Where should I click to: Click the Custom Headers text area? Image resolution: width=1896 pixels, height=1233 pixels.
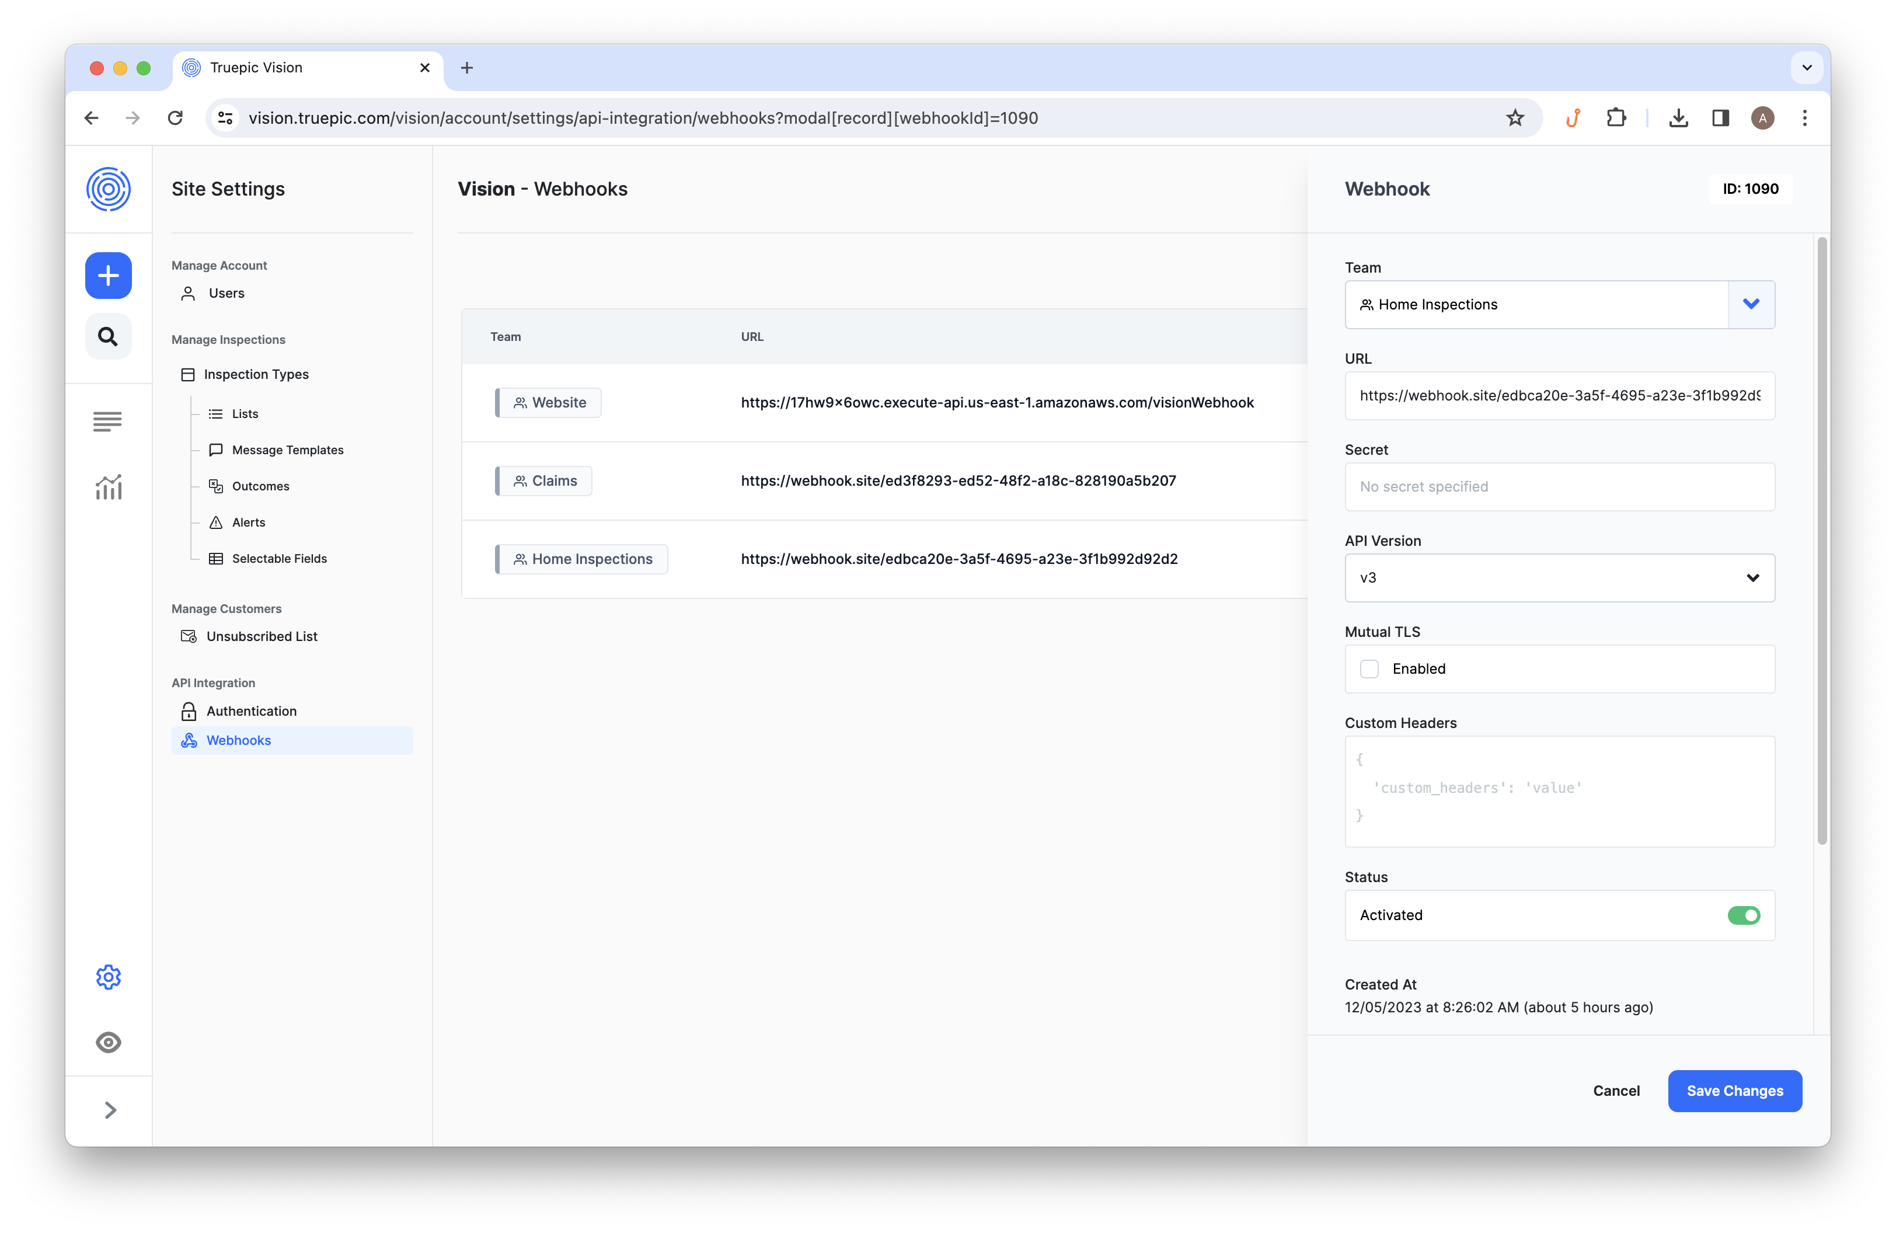pos(1559,791)
